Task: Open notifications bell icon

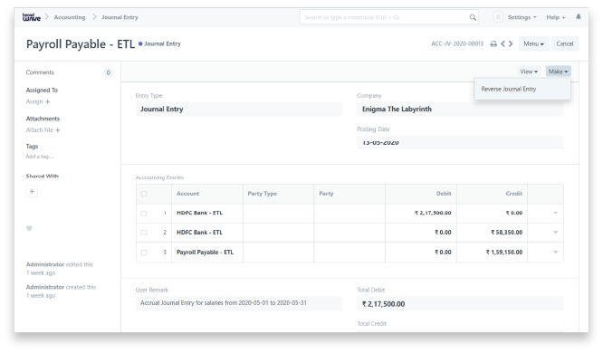Action: click(578, 17)
